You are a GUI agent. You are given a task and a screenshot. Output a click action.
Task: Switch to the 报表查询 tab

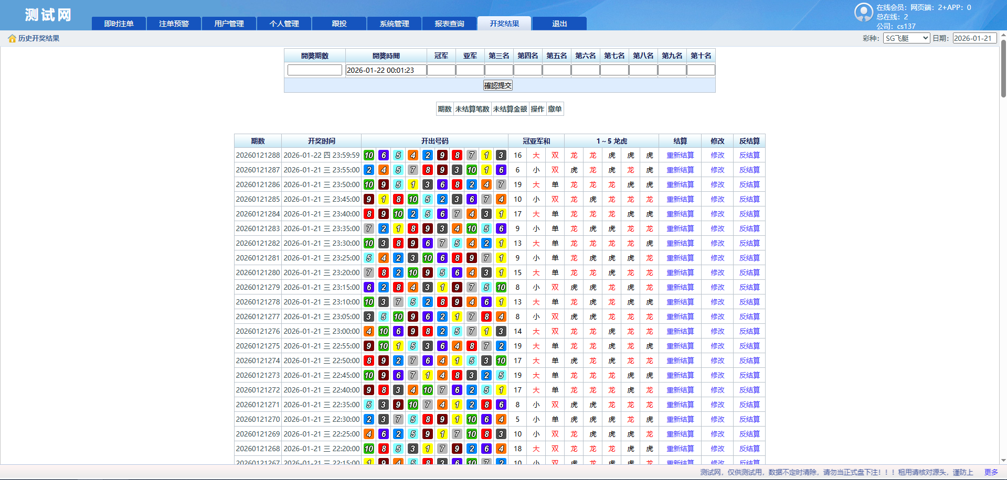(450, 24)
